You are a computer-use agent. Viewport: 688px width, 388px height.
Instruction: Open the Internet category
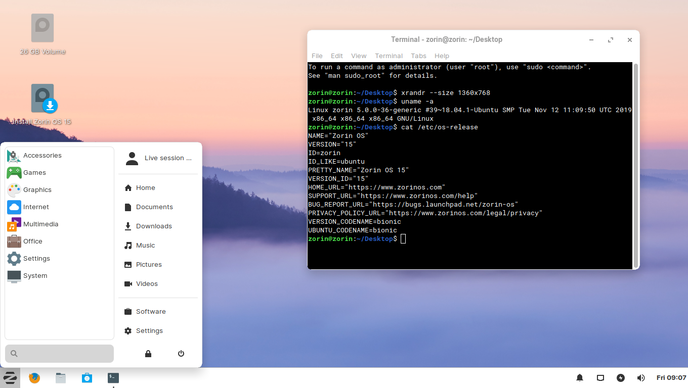coord(59,207)
